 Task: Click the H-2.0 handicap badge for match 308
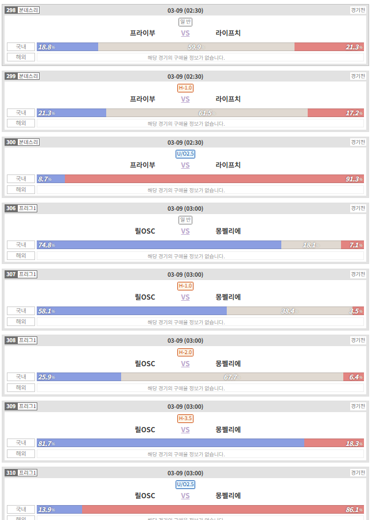[185, 352]
